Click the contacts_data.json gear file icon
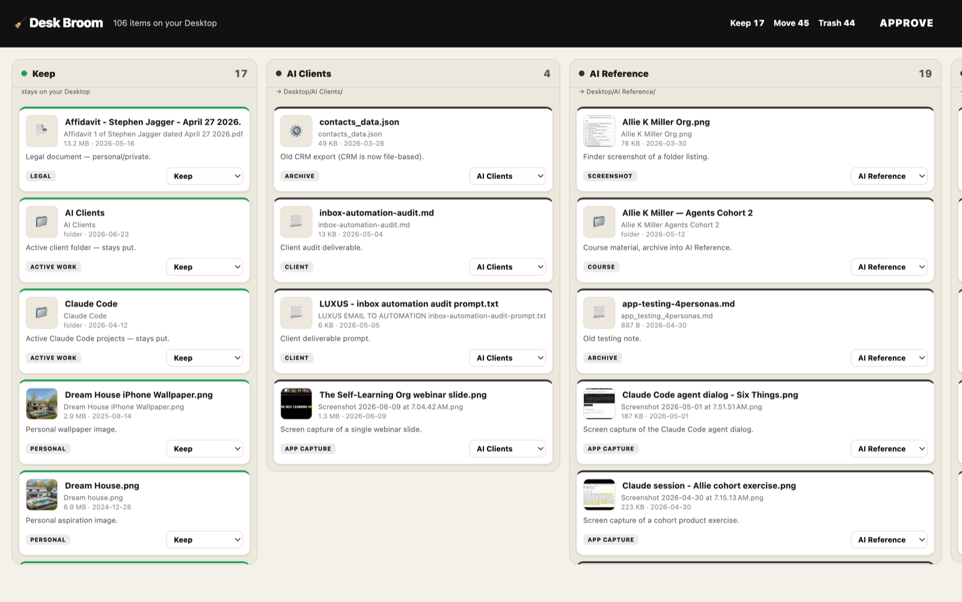 click(296, 131)
